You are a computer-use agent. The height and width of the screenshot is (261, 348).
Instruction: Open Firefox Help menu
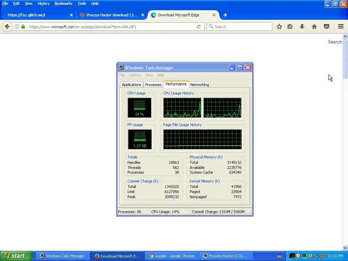(95, 3)
